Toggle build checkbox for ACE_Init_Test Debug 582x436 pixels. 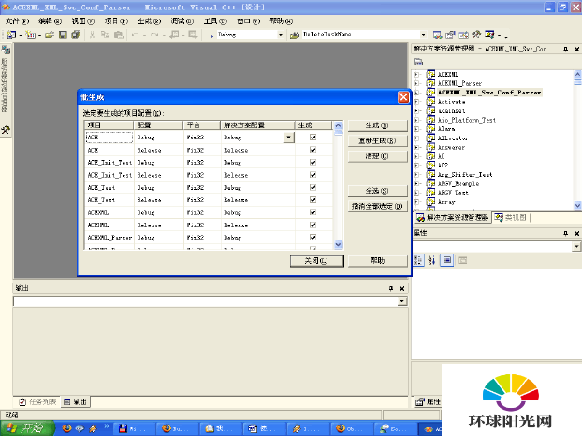(313, 162)
